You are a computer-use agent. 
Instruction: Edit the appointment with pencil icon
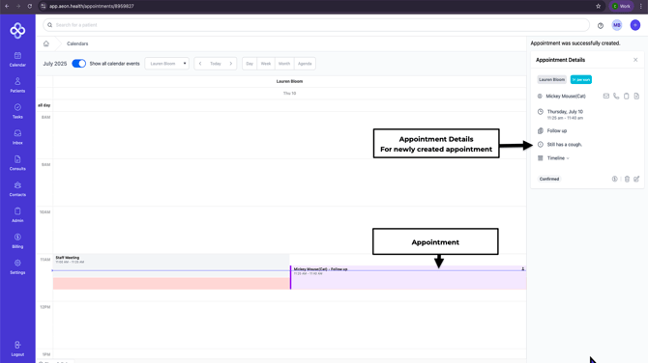pos(636,179)
